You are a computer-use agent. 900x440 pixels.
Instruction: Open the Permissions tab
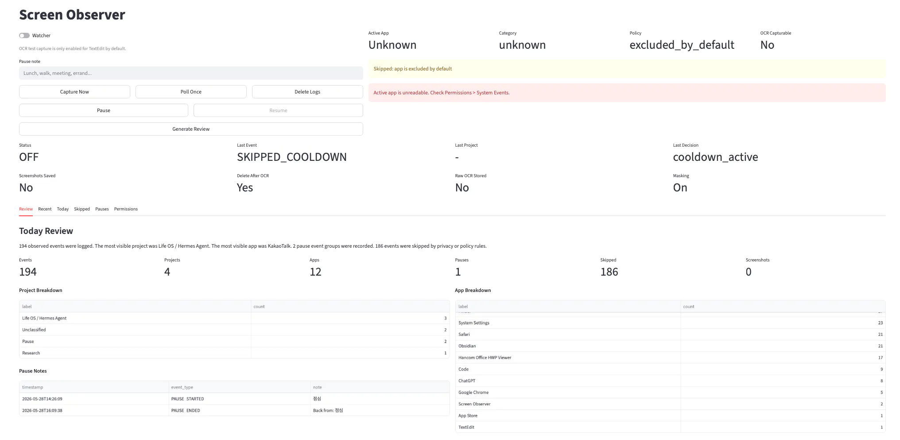tap(126, 209)
